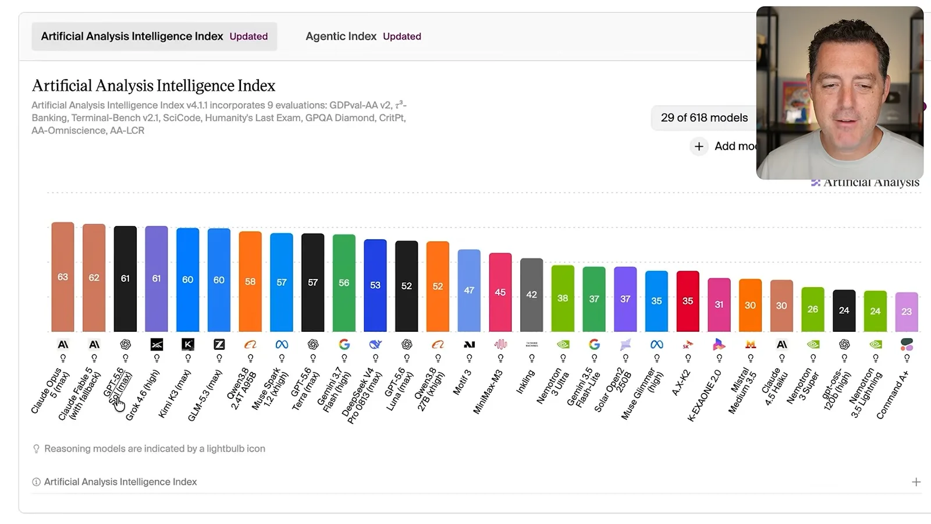Click the lightbulb icon in the reasoning models note
931x524 pixels.
pyautogui.click(x=36, y=449)
